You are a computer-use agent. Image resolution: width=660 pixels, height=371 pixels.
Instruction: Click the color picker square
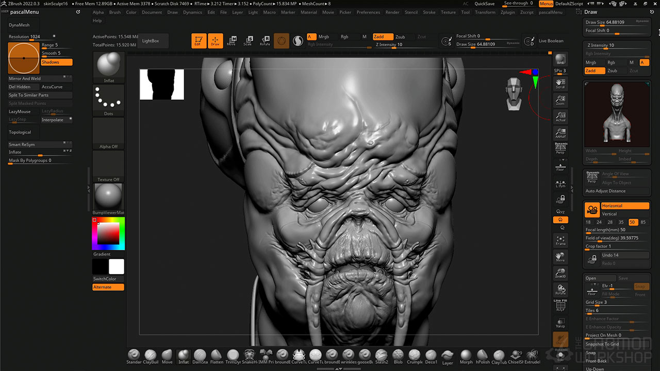click(x=109, y=234)
